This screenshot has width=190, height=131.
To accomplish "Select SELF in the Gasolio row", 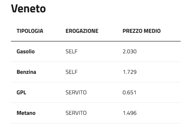I will 71,51.
